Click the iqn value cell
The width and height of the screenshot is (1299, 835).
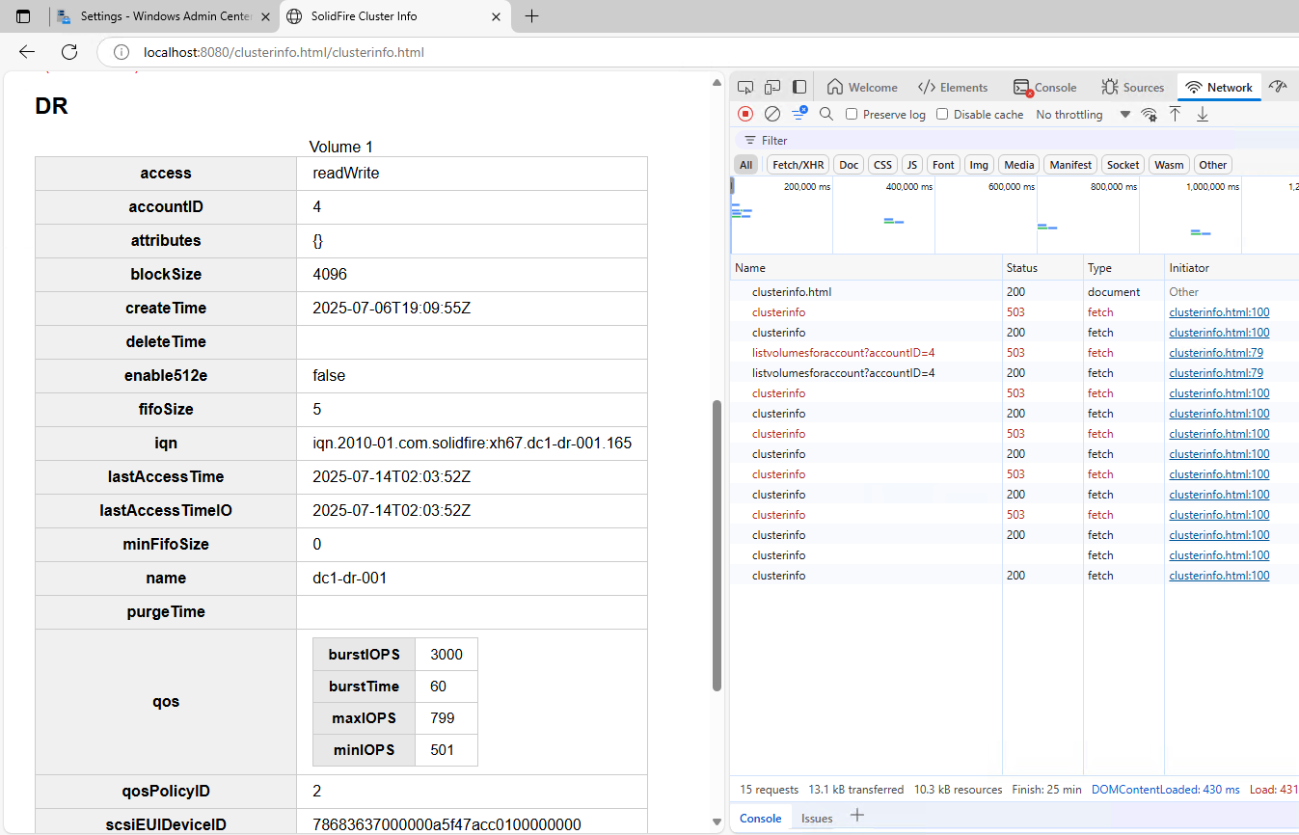(472, 444)
